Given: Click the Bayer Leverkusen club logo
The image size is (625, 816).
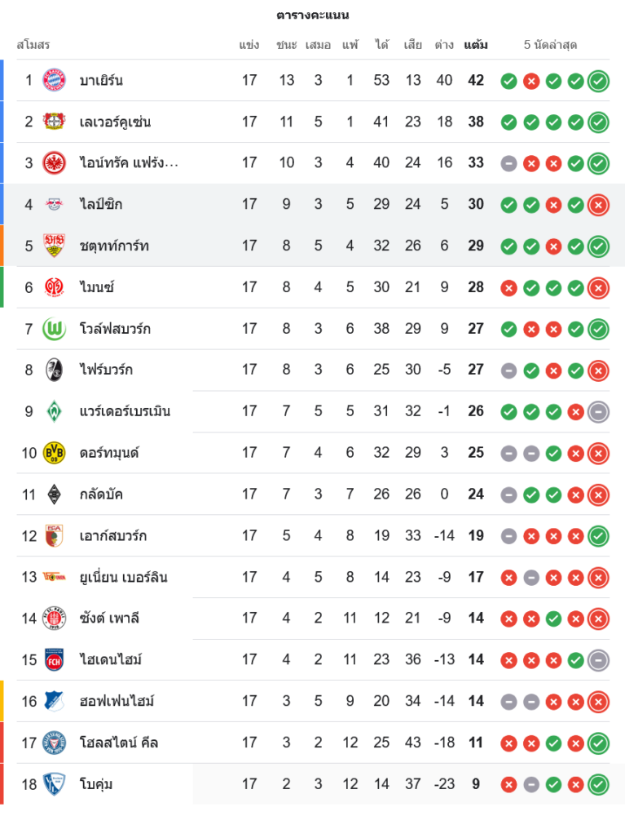Looking at the screenshot, I should (x=54, y=122).
